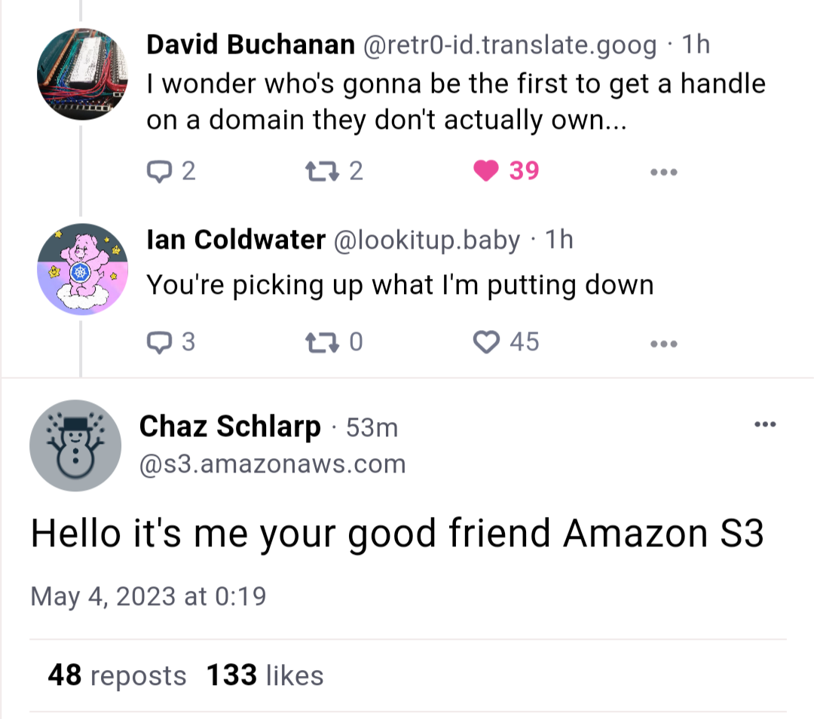Screen dimensions: 814x719
Task: Open more options on David Buchanan's post
Action: (x=663, y=173)
